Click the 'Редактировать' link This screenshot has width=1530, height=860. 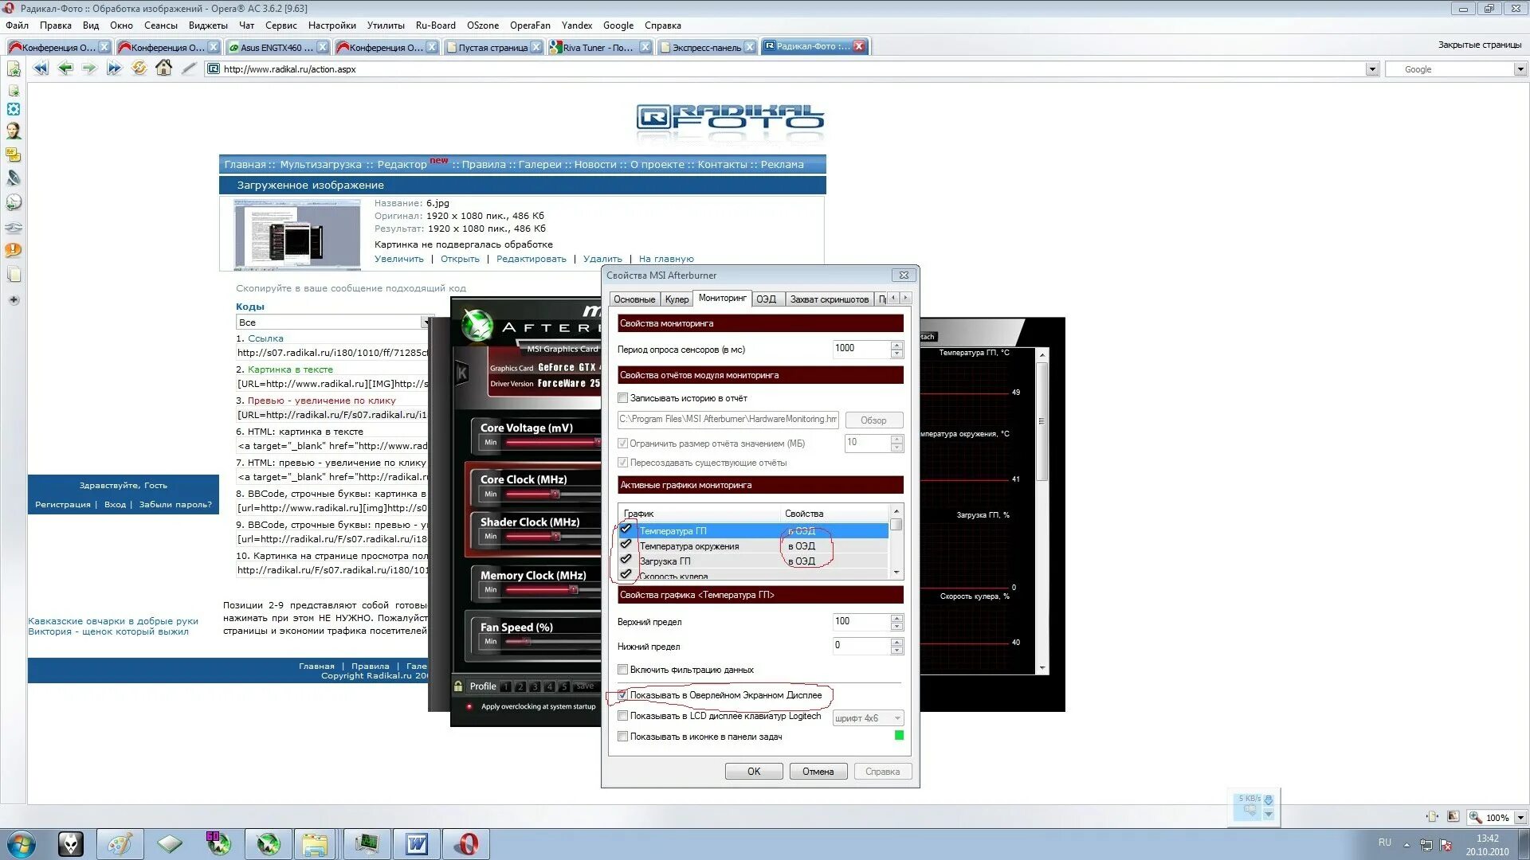click(531, 259)
